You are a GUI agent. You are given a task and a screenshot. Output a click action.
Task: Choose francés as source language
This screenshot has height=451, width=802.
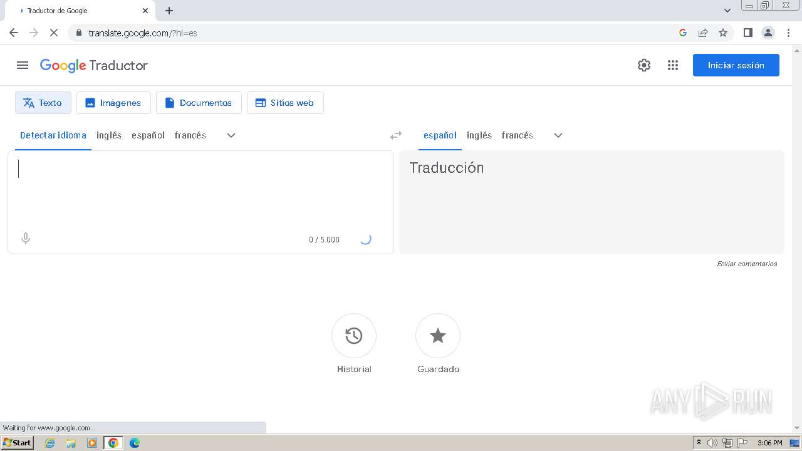[190, 135]
